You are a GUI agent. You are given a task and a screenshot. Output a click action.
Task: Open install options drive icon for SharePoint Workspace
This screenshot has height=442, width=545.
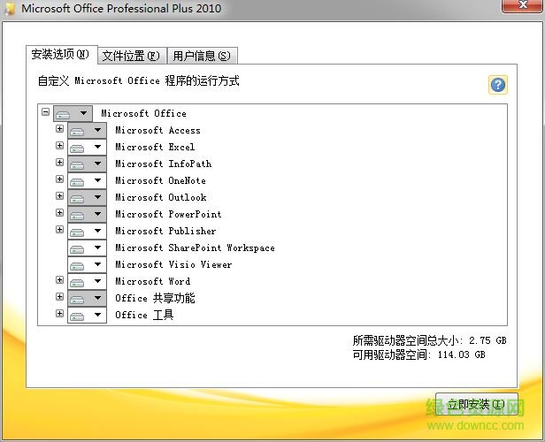[87, 248]
